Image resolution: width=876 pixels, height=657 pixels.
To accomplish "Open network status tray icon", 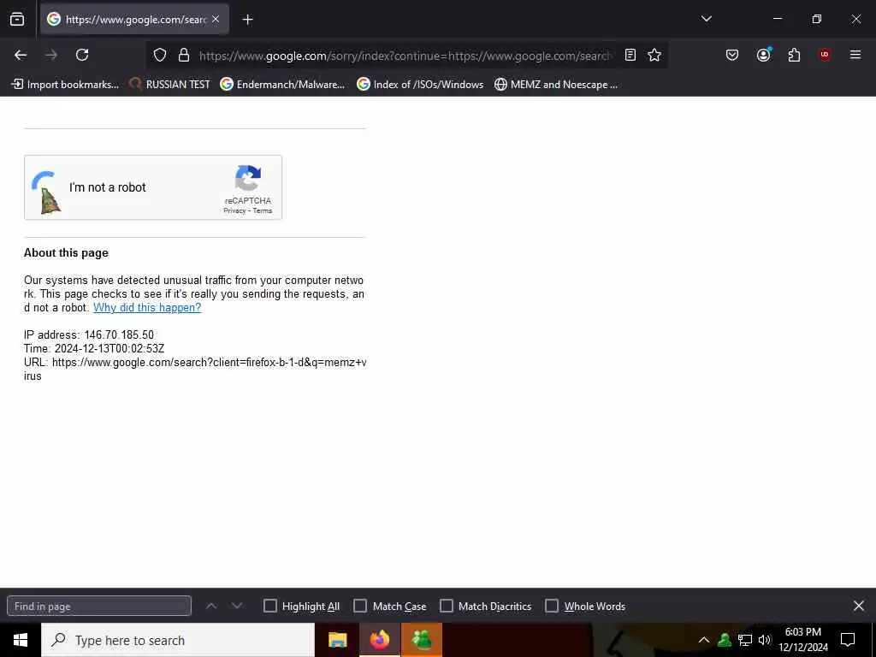I will coord(745,640).
